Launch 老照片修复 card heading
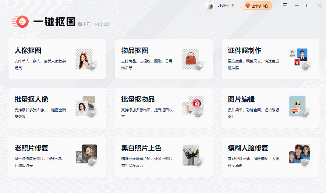 [x=31, y=148]
